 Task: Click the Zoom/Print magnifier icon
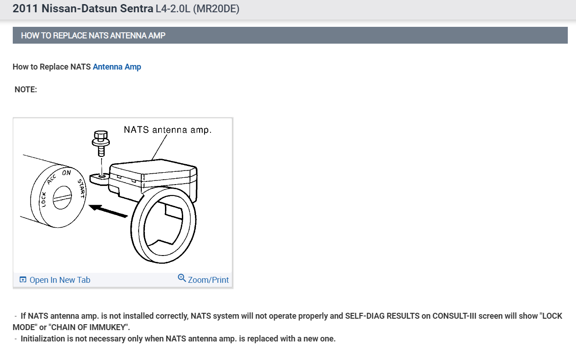[182, 278]
